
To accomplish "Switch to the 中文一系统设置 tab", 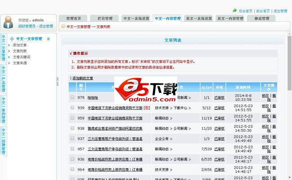I will (136, 18).
